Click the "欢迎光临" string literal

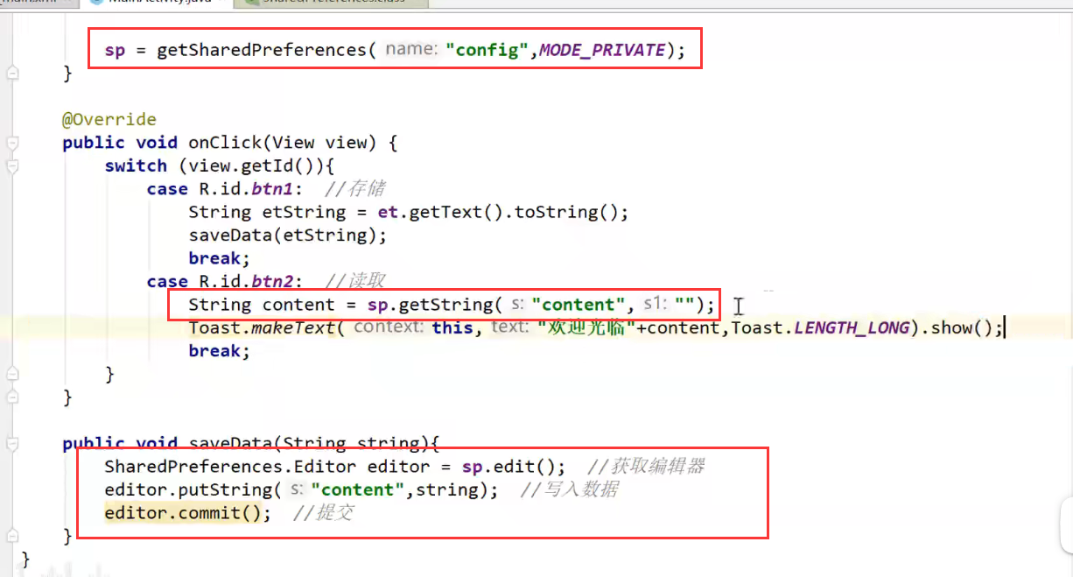586,328
